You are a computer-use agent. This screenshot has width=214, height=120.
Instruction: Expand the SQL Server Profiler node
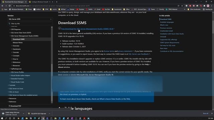(10, 72)
